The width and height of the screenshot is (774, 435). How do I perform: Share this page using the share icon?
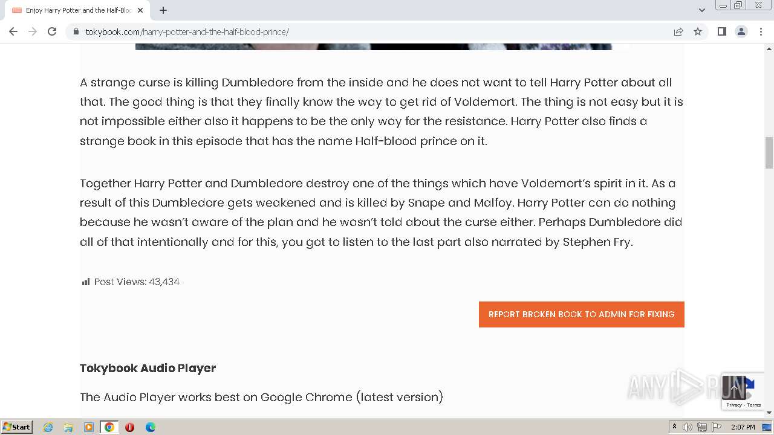point(678,31)
